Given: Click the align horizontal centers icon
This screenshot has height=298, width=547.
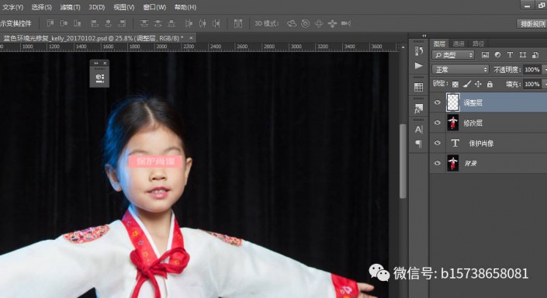Looking at the screenshot, I should (x=108, y=23).
